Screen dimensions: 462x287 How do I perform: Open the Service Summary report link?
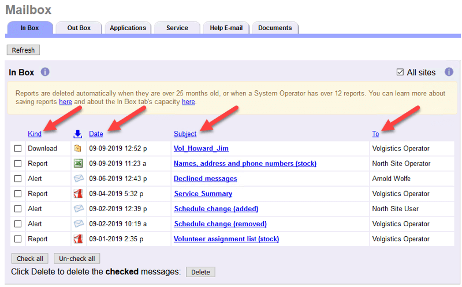203,194
